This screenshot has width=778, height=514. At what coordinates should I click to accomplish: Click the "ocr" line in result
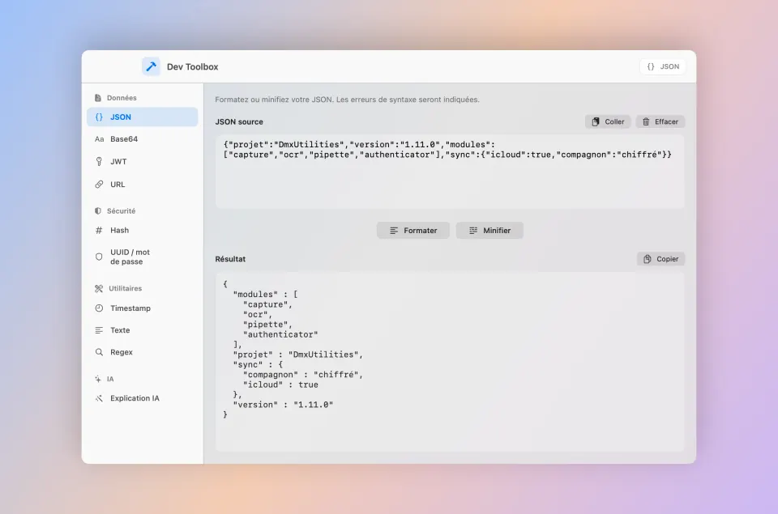258,315
